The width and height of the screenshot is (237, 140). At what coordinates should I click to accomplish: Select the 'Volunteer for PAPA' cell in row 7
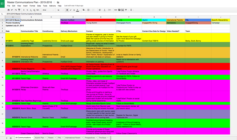pos(129,45)
